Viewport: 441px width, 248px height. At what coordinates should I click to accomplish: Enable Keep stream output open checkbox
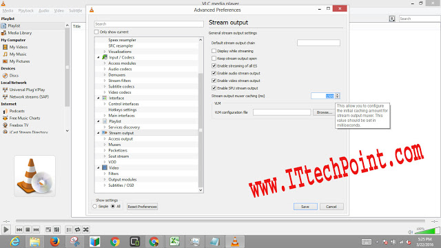[x=214, y=58]
